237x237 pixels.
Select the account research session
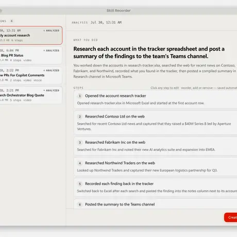tap(31, 36)
